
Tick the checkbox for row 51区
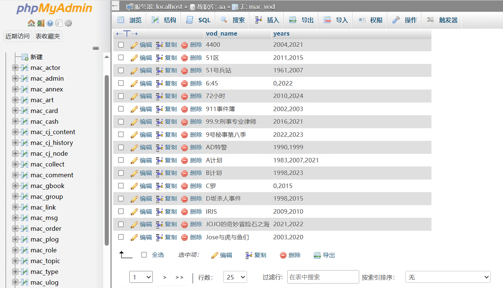[x=121, y=58]
